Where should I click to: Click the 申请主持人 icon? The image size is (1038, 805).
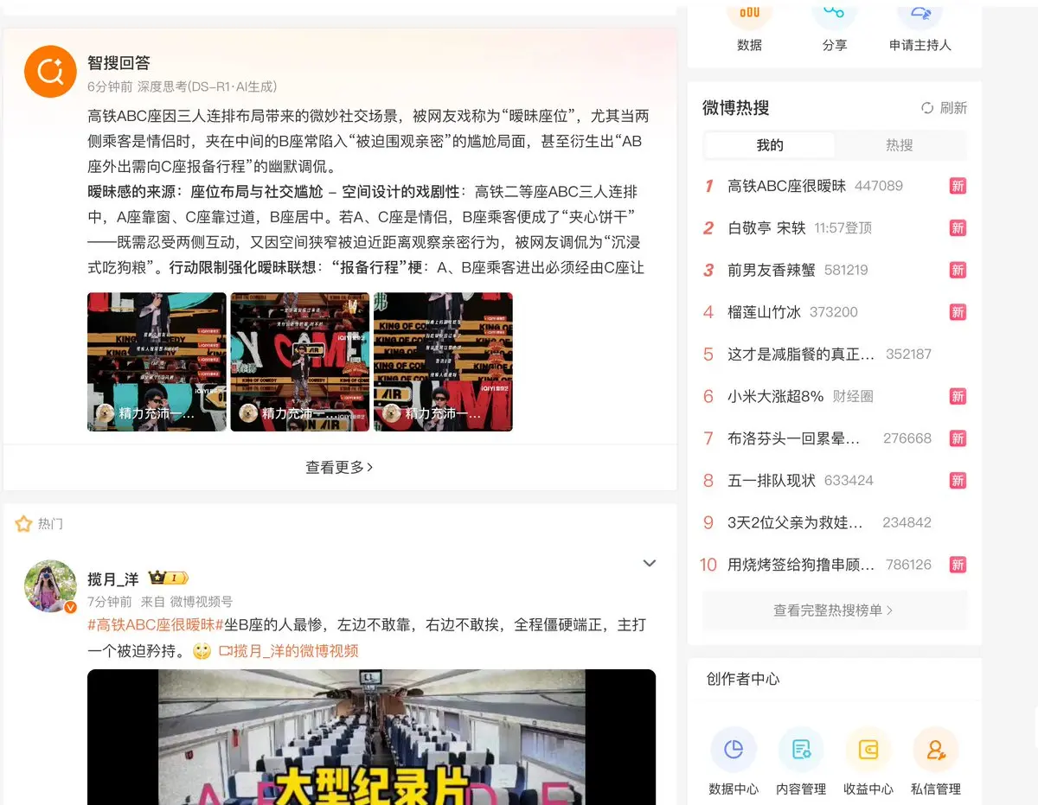click(919, 16)
